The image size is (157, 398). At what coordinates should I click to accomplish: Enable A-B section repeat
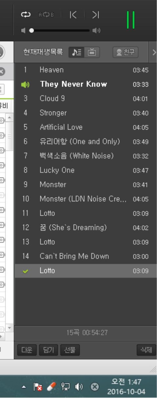[46, 15]
